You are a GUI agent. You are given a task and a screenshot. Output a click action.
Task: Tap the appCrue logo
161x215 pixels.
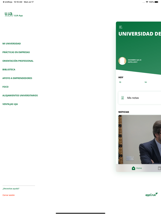[151, 195]
